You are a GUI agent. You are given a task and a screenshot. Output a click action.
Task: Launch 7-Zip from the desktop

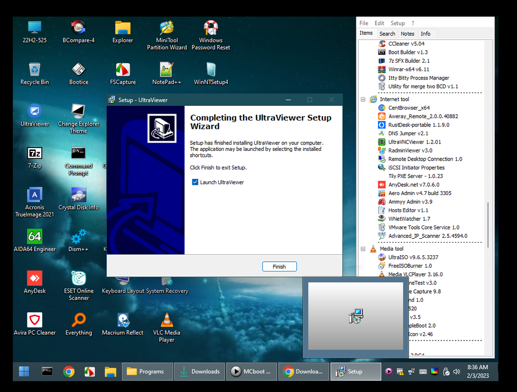pos(34,157)
